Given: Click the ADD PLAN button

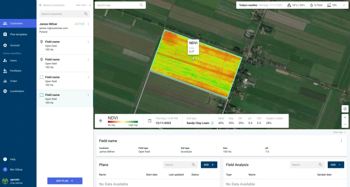Looking at the screenshot, I should click(x=65, y=181).
